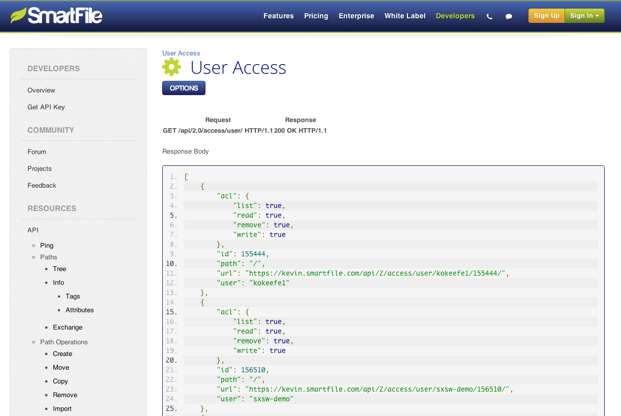Select Attributes under Info in the sidebar
Screen dimensions: 621x416
pos(79,310)
